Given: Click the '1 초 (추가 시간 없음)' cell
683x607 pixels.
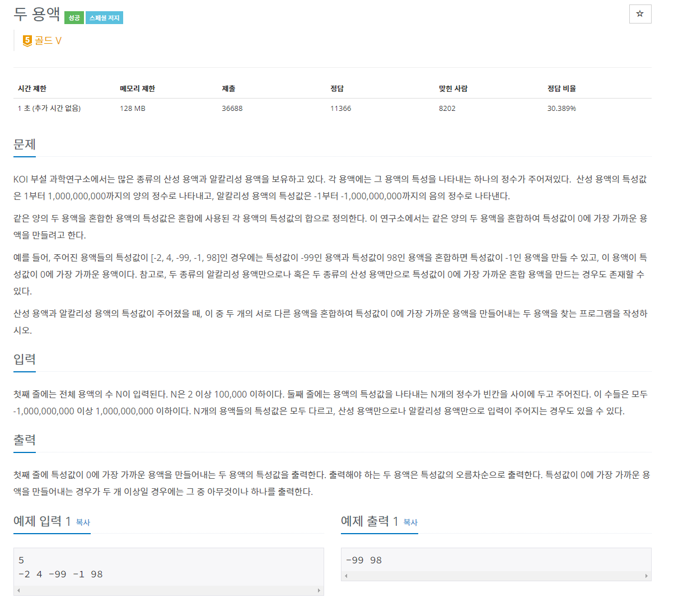Looking at the screenshot, I should (x=49, y=108).
